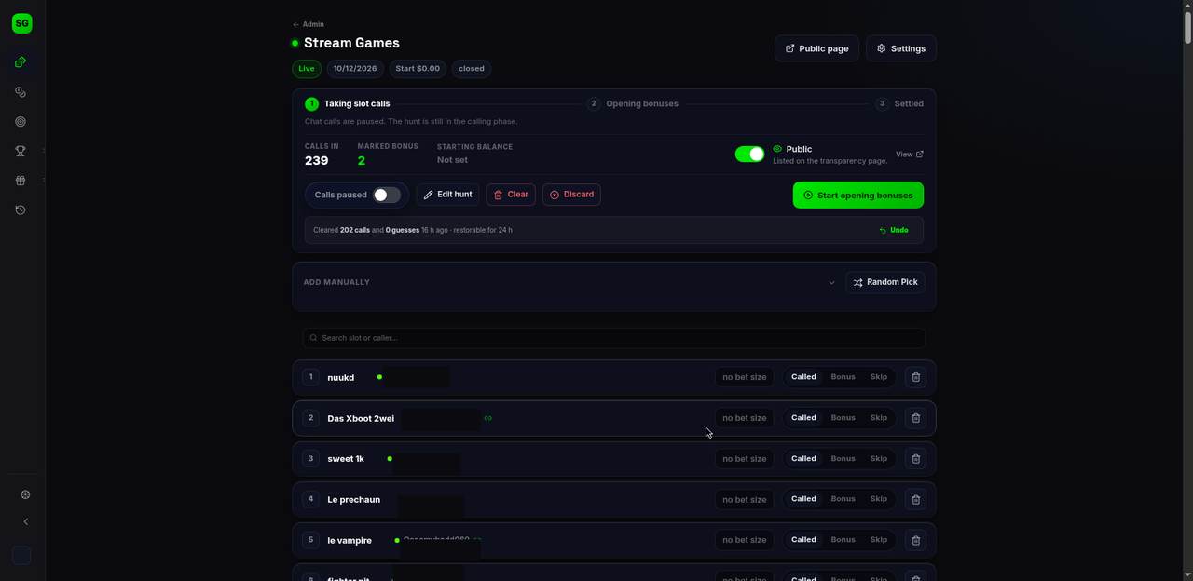This screenshot has width=1193, height=581.
Task: Set bet size for Le prechaun
Action: click(x=744, y=500)
